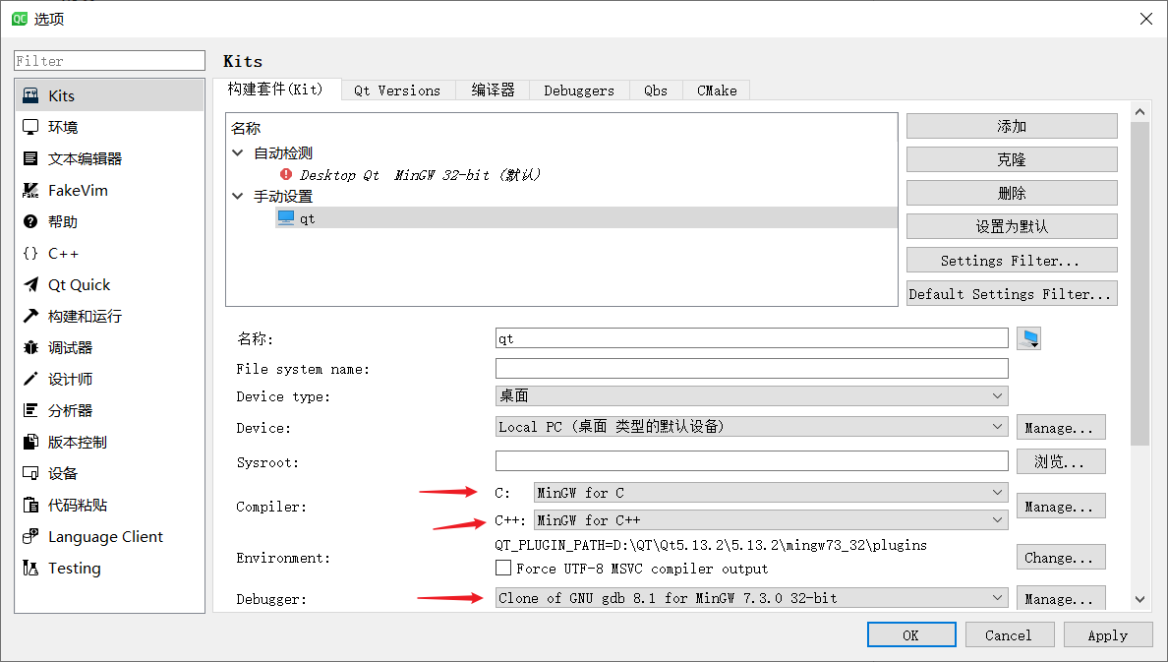
Task: Open the Debugger selection dropdown
Action: coord(751,598)
